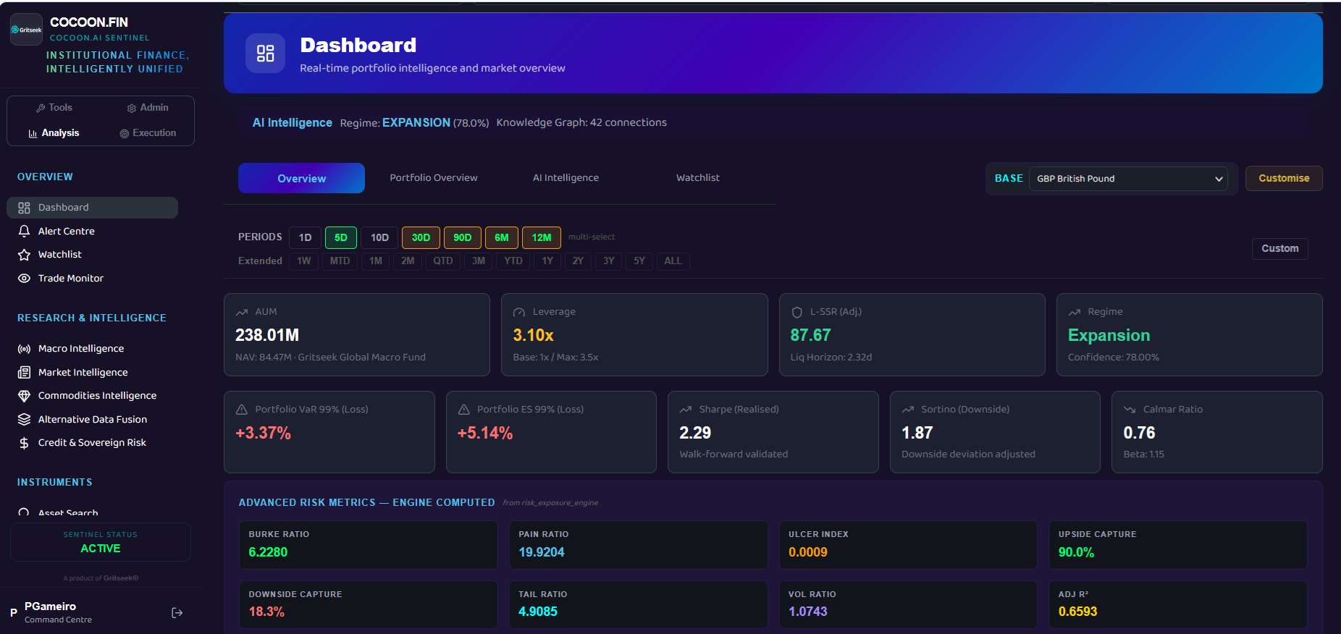Open the Watchlist tab
This screenshot has width=1341, height=634.
coord(698,178)
